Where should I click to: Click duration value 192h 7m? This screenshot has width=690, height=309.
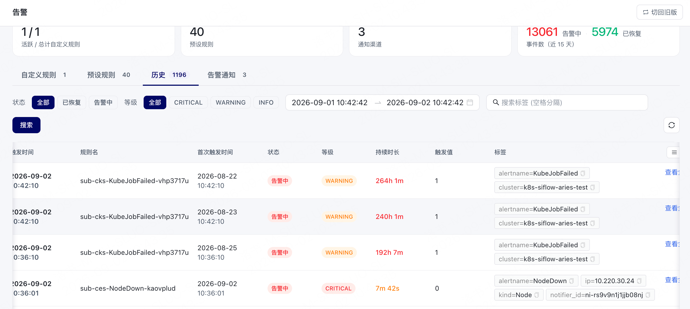(389, 252)
